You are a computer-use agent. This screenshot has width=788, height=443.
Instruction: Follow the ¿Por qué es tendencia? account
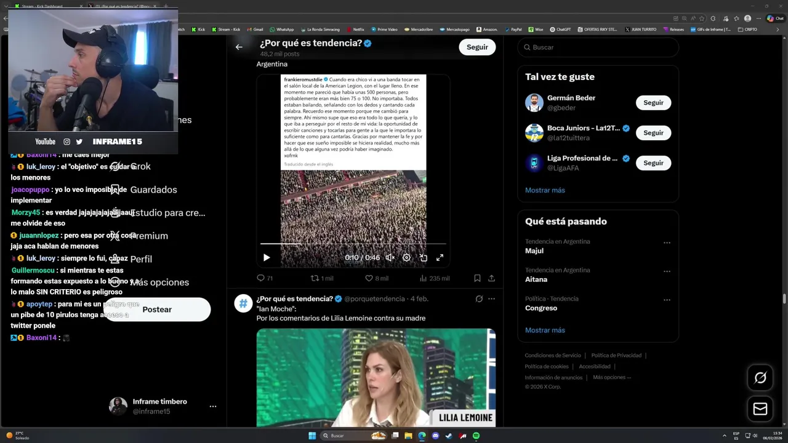[x=477, y=47]
